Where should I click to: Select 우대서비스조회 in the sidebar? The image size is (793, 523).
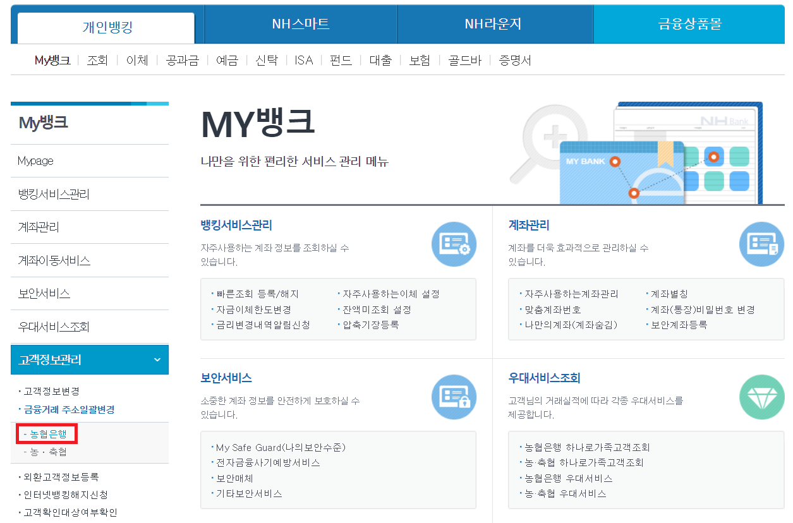(90, 327)
